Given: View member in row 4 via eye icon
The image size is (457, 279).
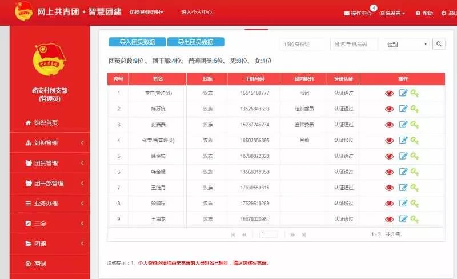Looking at the screenshot, I should pos(390,141).
